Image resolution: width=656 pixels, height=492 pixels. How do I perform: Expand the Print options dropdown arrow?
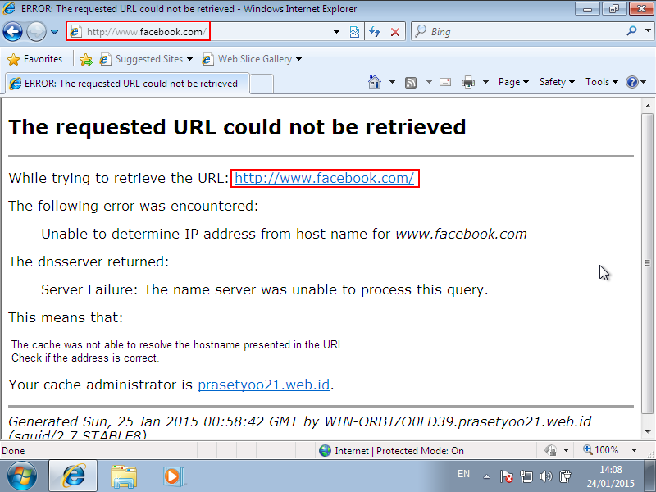(485, 82)
